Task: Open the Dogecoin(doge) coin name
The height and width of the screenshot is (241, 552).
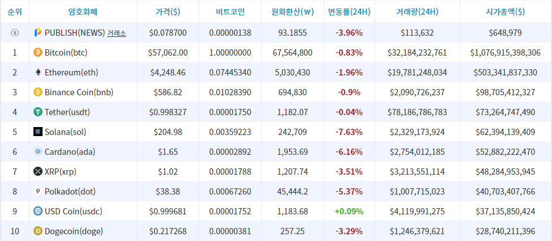Action: pos(74,231)
